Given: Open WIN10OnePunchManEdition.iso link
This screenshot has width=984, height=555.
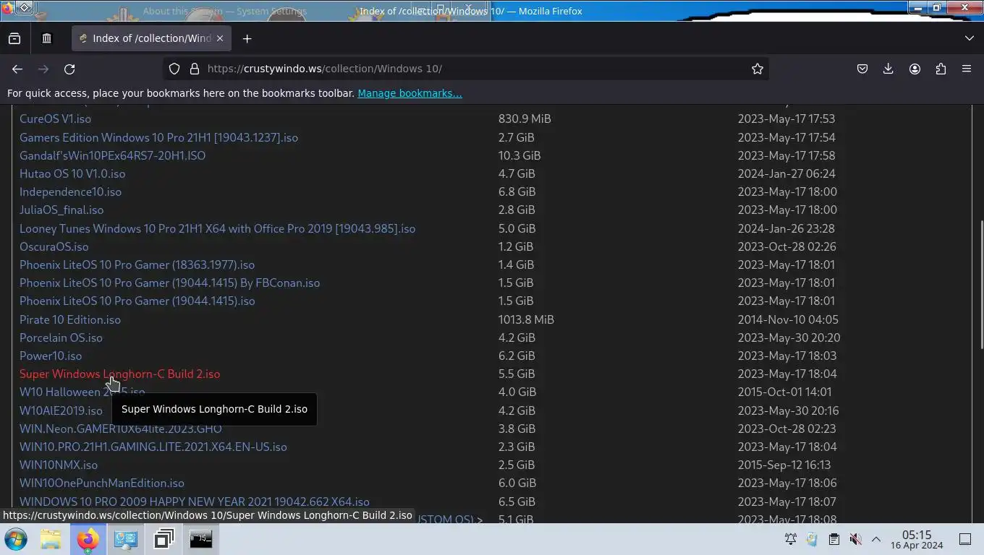Looking at the screenshot, I should [x=102, y=483].
